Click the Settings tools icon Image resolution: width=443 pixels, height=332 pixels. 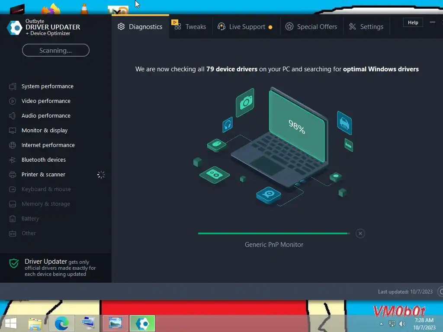[x=352, y=26]
